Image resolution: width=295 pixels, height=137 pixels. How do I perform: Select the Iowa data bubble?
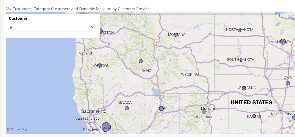click(x=288, y=83)
